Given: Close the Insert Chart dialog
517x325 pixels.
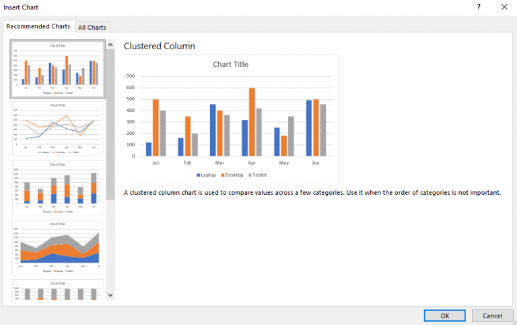Looking at the screenshot, I should click(504, 7).
